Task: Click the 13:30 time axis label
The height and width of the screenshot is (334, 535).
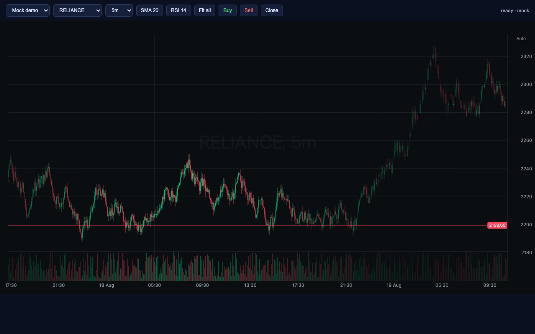Action: point(250,285)
